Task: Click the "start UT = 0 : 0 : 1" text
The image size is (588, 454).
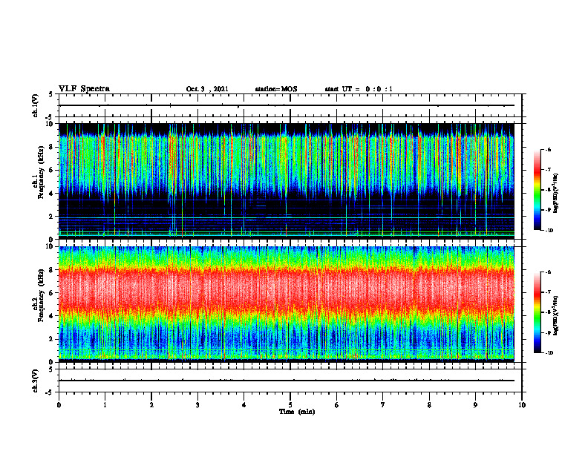Action: point(359,89)
